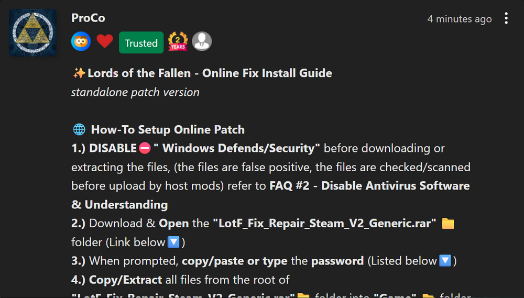
Task: Click the "standalone patch version" italic subtitle
Action: pos(135,92)
